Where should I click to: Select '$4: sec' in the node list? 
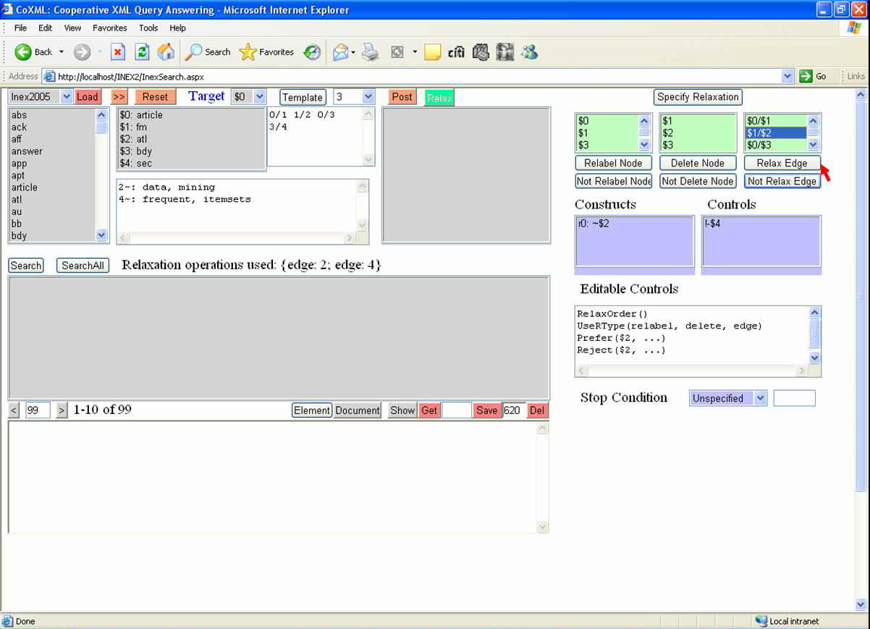pyautogui.click(x=191, y=164)
